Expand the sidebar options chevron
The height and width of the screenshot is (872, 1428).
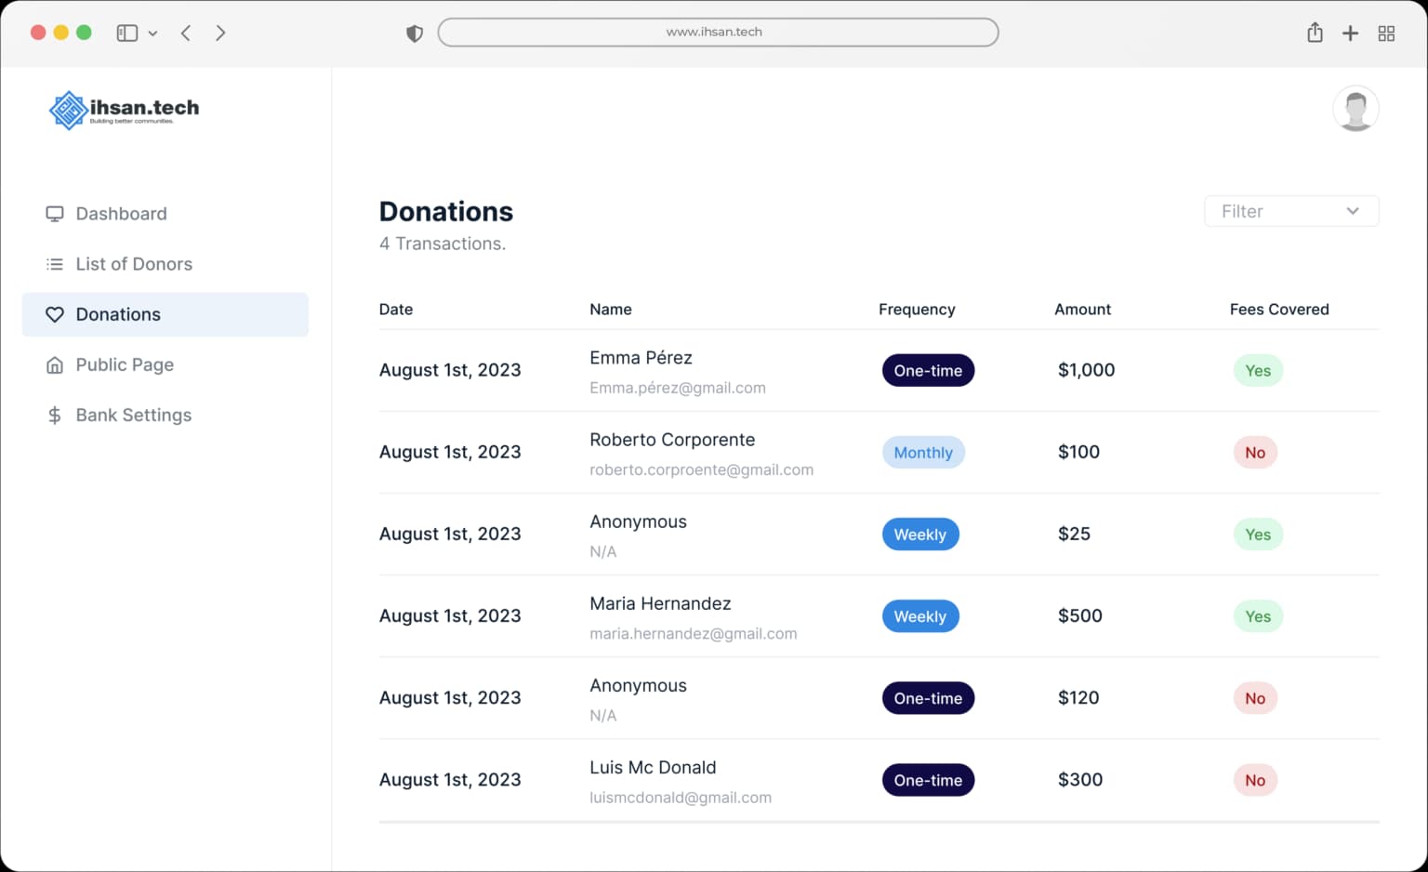click(x=152, y=33)
